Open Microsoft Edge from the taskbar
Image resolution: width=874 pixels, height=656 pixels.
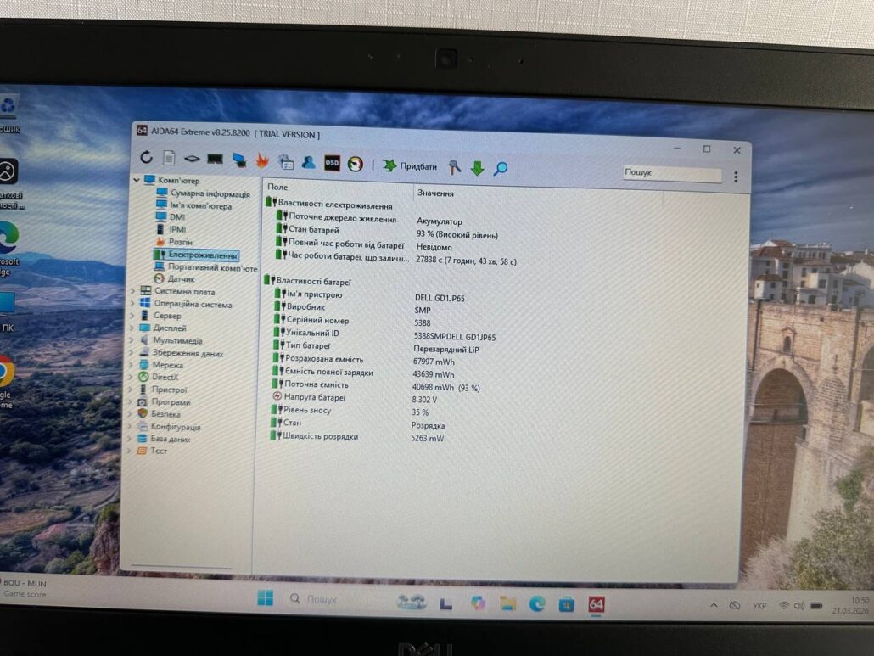537,603
